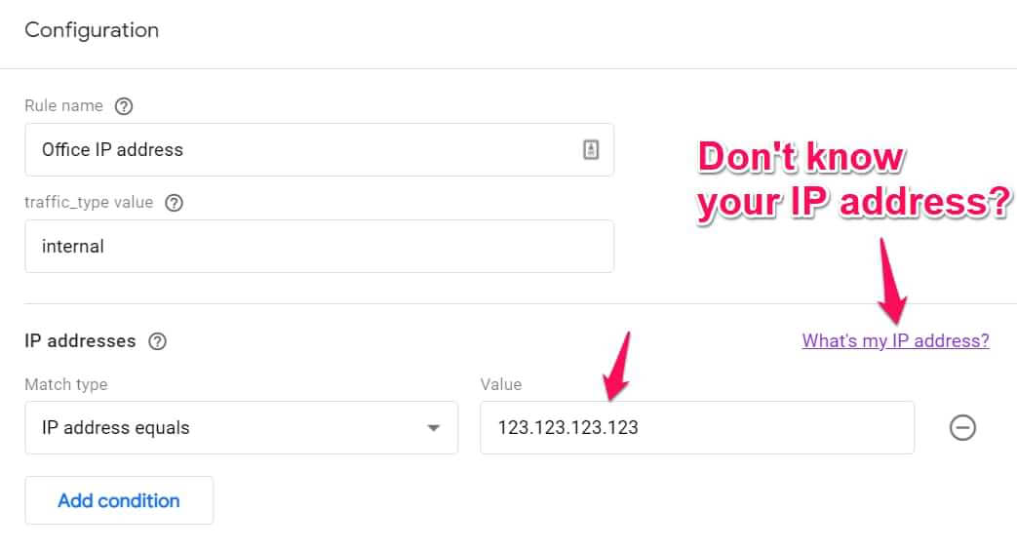Image resolution: width=1017 pixels, height=550 pixels.
Task: Open help for IP addresses section
Action: click(157, 341)
